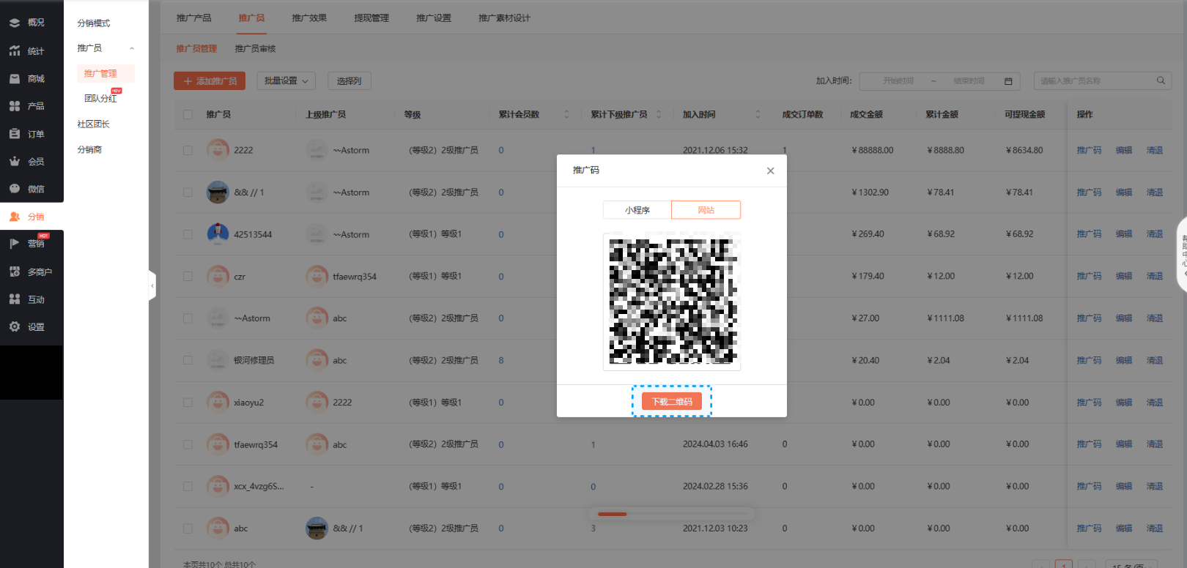Check the row for 42513544
The width and height of the screenshot is (1187, 568).
(188, 234)
